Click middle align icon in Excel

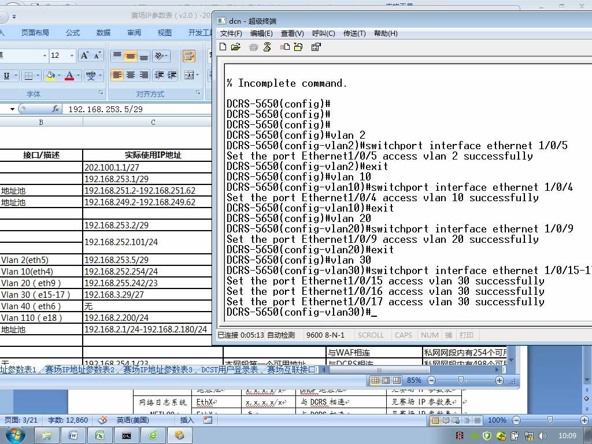click(131, 56)
